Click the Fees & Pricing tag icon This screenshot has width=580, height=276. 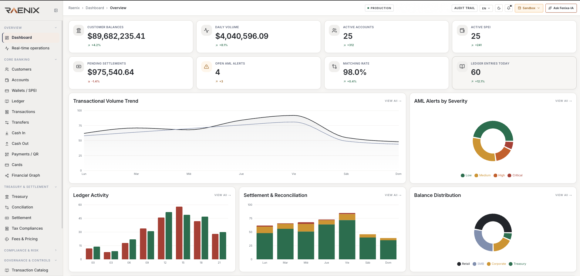pos(7,239)
